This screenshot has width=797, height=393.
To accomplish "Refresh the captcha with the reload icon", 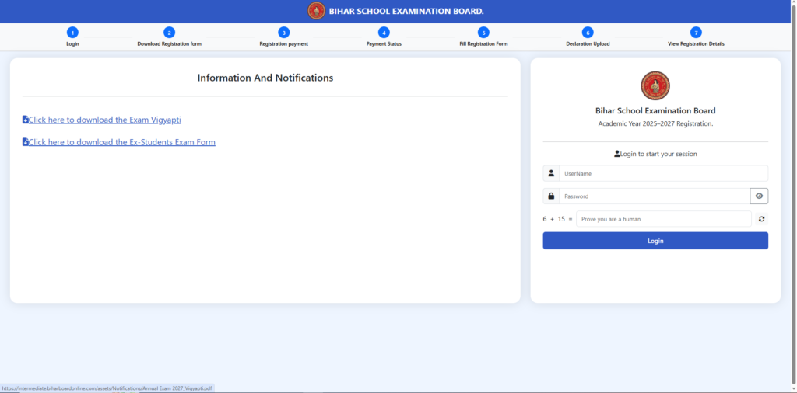I will [x=761, y=219].
